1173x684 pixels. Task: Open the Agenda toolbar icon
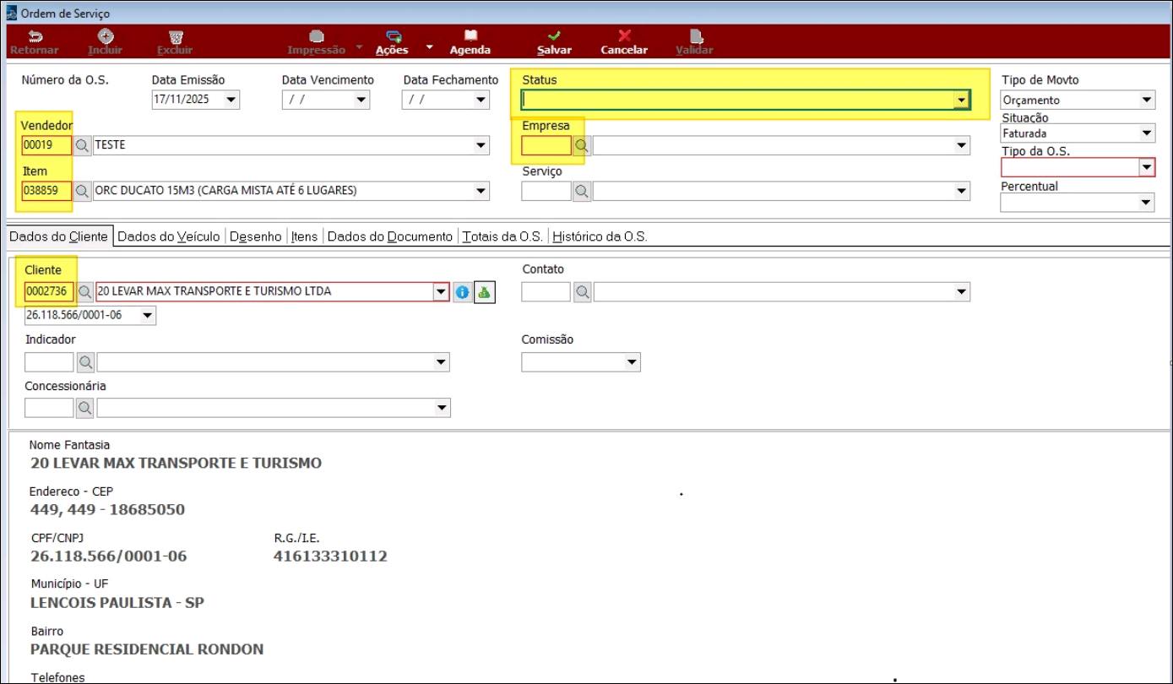470,37
